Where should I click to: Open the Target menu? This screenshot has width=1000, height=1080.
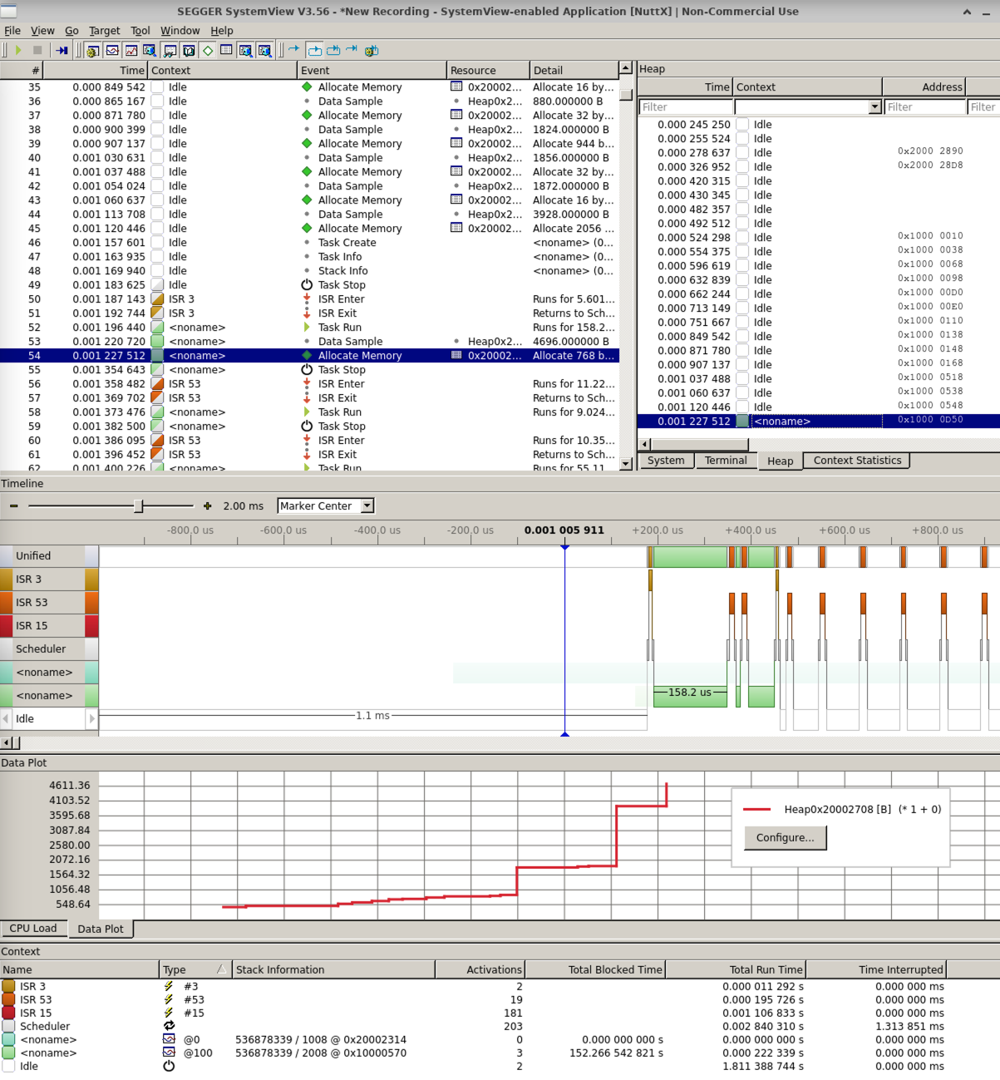pos(104,31)
